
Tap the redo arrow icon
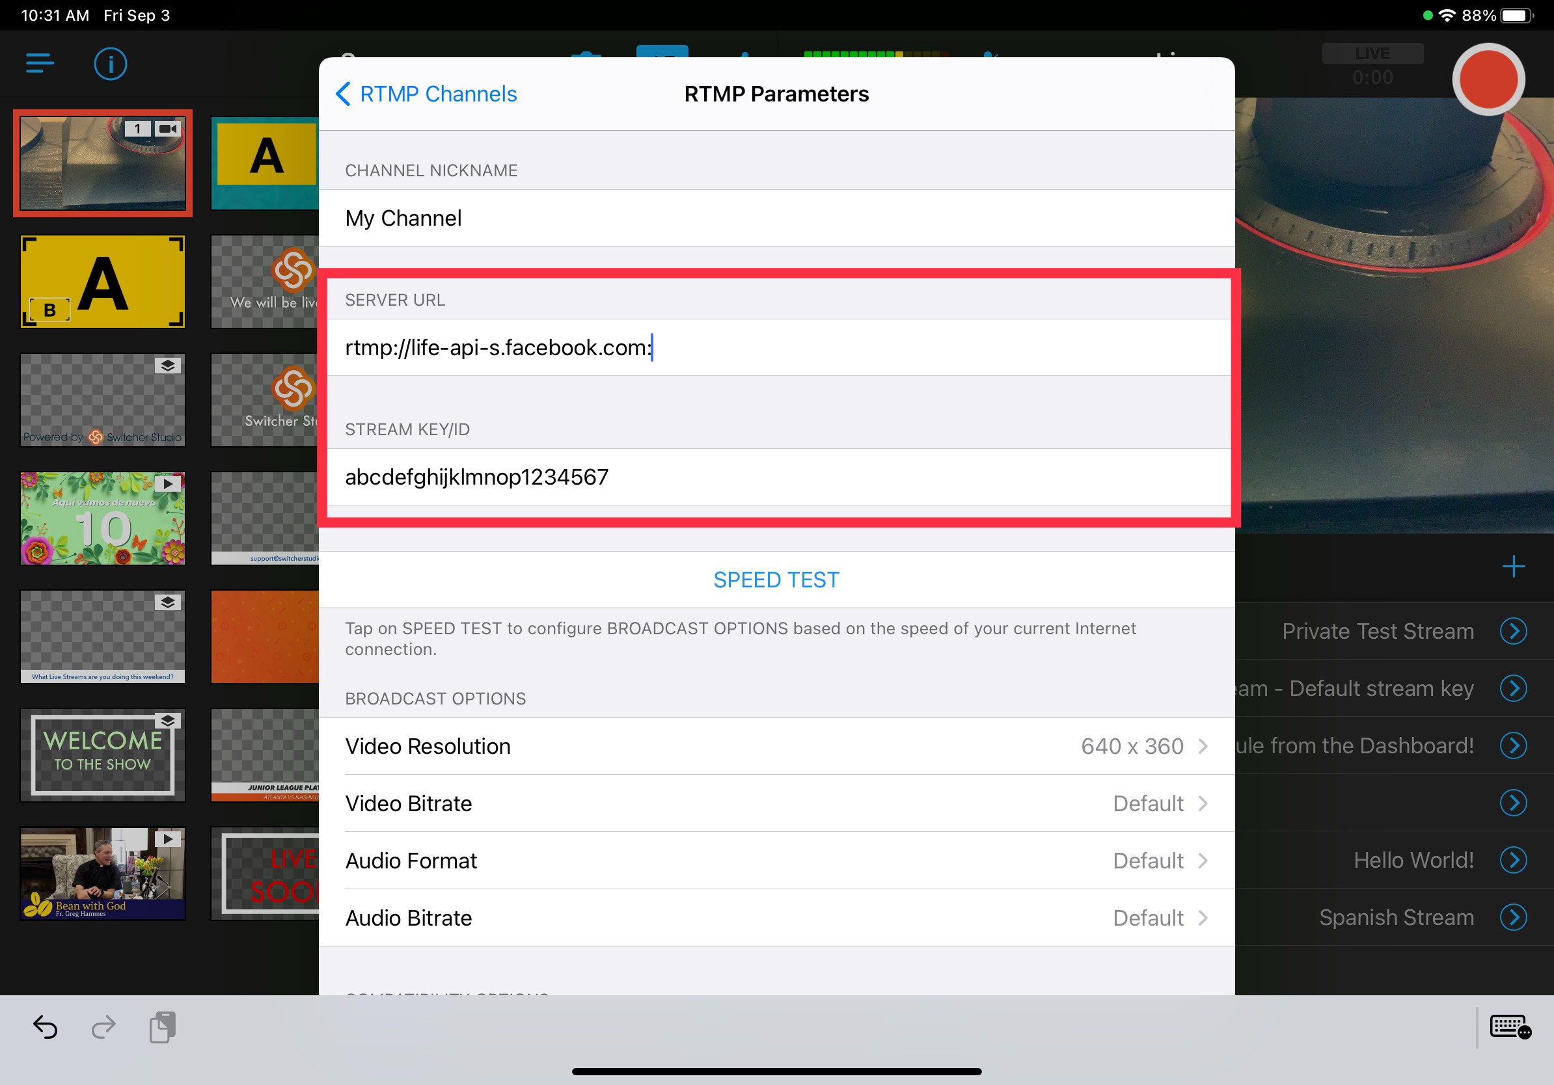[103, 1028]
